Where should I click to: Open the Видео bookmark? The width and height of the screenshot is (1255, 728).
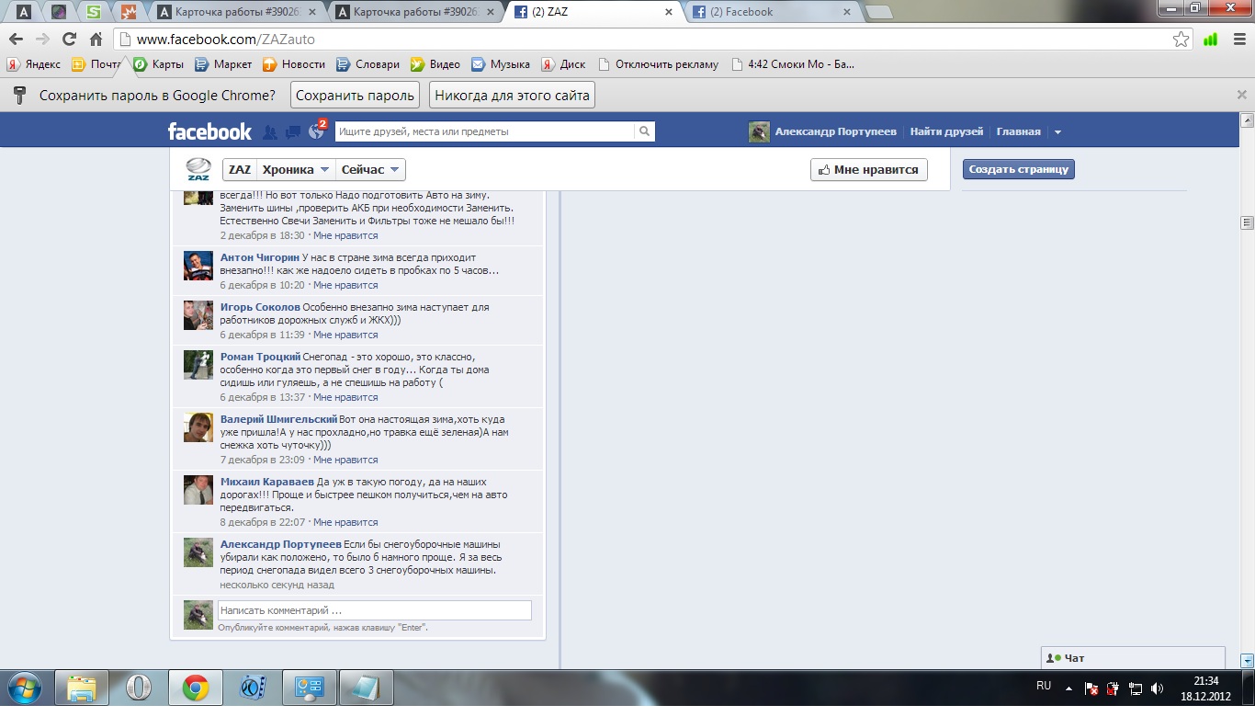[x=435, y=64]
